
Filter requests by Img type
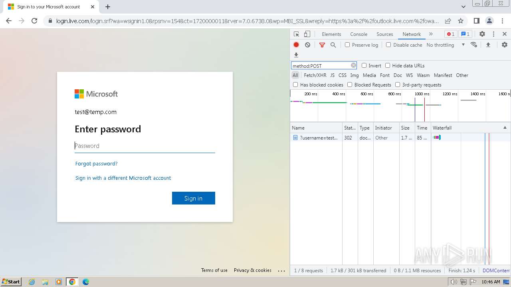[355, 75]
